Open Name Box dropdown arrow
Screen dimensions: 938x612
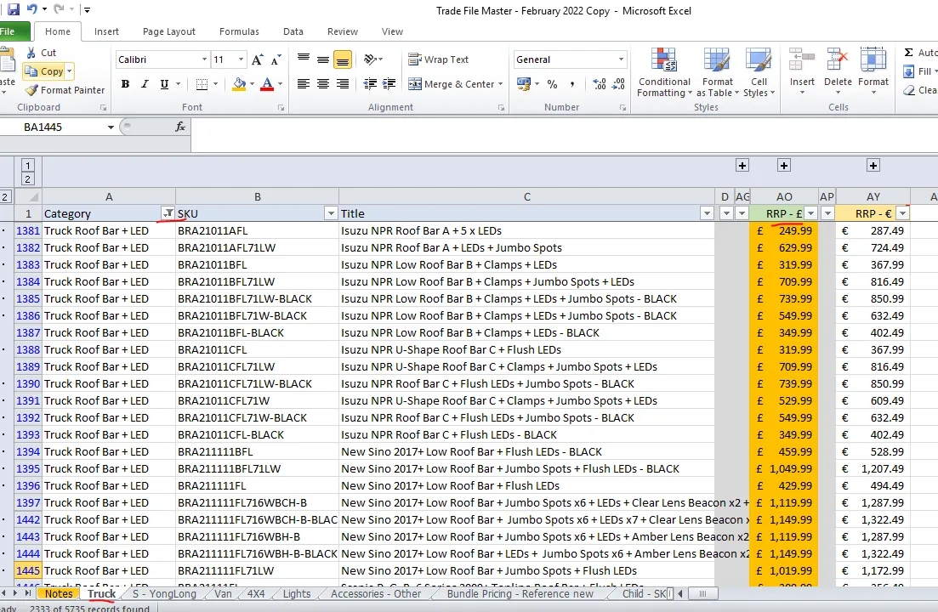point(111,127)
